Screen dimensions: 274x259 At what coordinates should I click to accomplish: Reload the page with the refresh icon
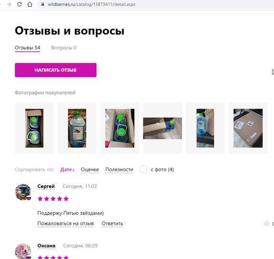[20, 4]
